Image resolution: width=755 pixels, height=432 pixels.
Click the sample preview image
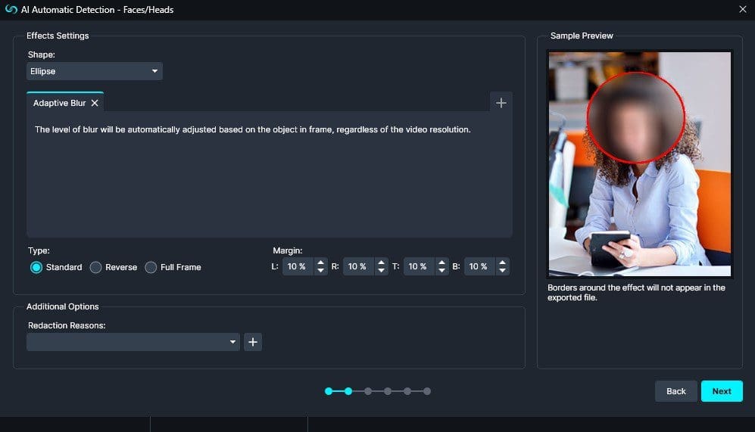(640, 164)
